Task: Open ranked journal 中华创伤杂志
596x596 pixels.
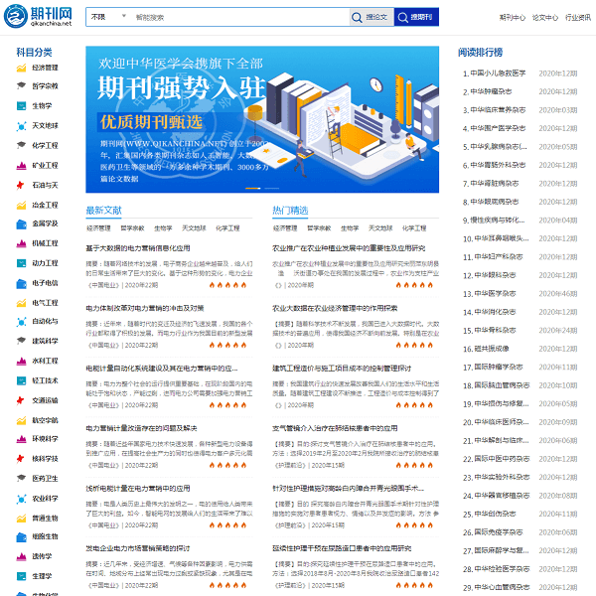Action: pos(496,514)
